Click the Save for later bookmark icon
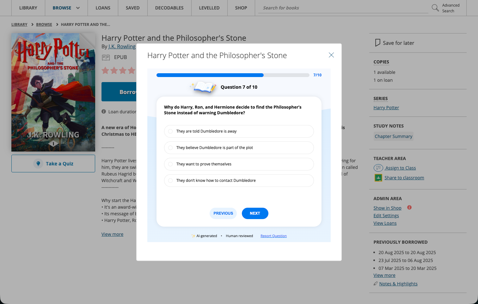Viewport: 478px width, 304px height. click(377, 43)
